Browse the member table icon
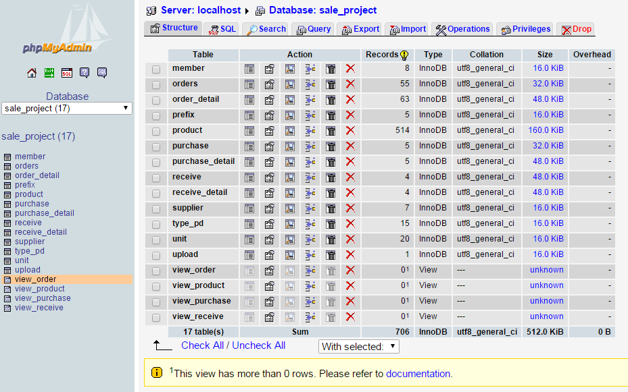This screenshot has width=628, height=392. point(249,69)
